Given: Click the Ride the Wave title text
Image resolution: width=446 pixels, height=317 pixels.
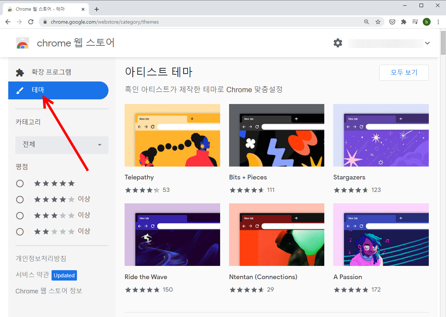Looking at the screenshot, I should tap(146, 277).
